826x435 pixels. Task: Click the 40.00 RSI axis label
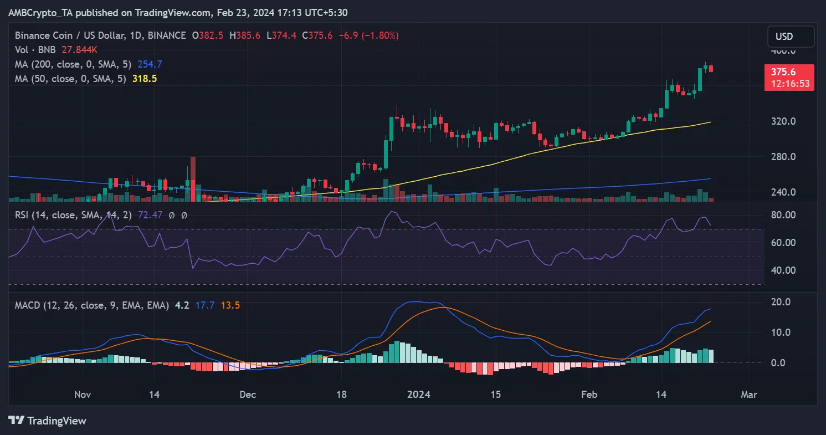(783, 270)
